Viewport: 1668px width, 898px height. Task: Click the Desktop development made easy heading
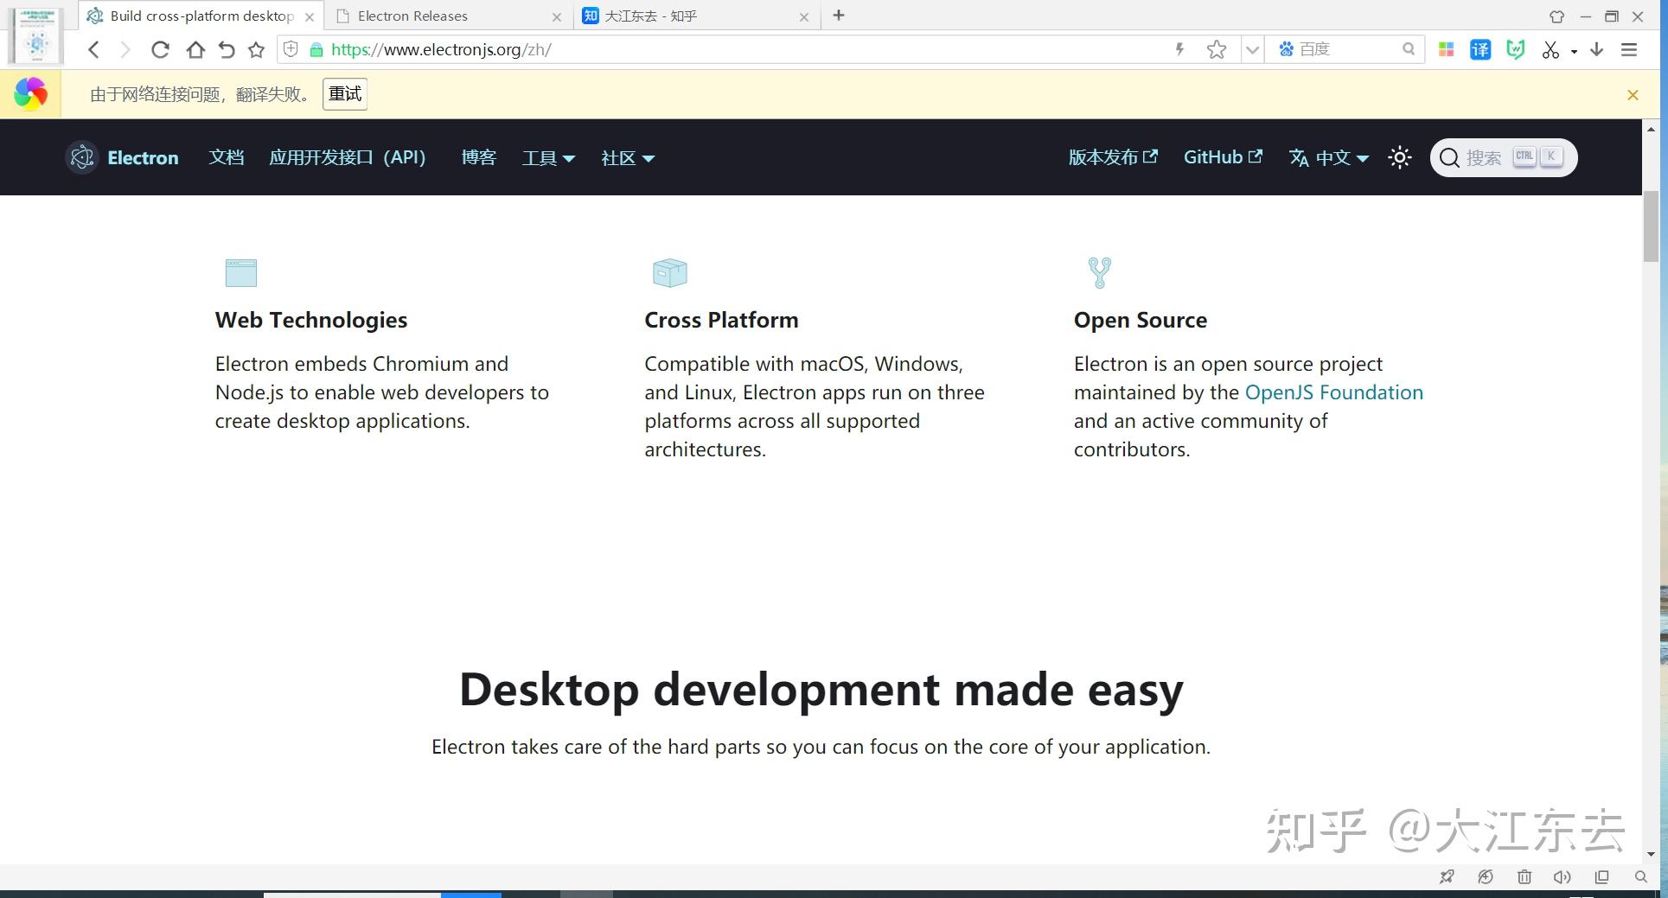(821, 690)
